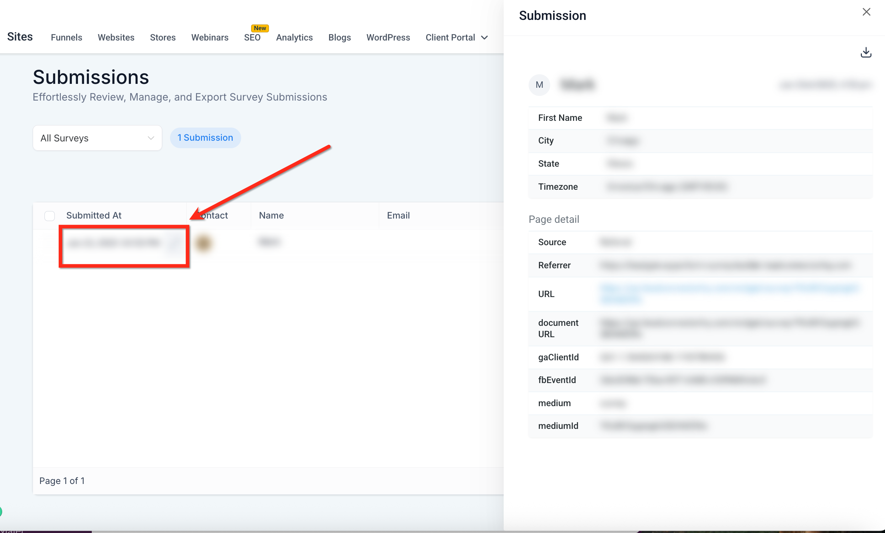Switch to the Websites tab
Image resolution: width=885 pixels, height=533 pixels.
point(116,37)
